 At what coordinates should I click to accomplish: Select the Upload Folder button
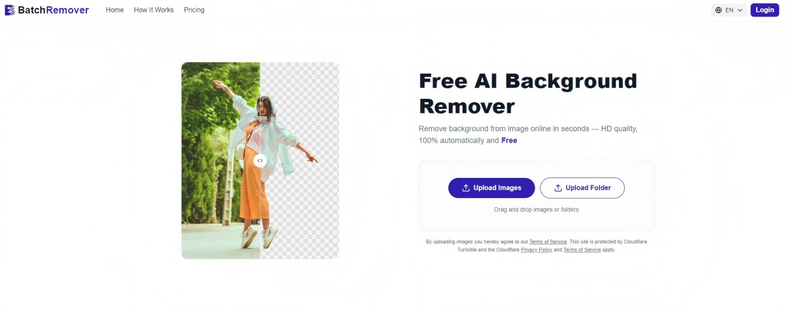(582, 188)
